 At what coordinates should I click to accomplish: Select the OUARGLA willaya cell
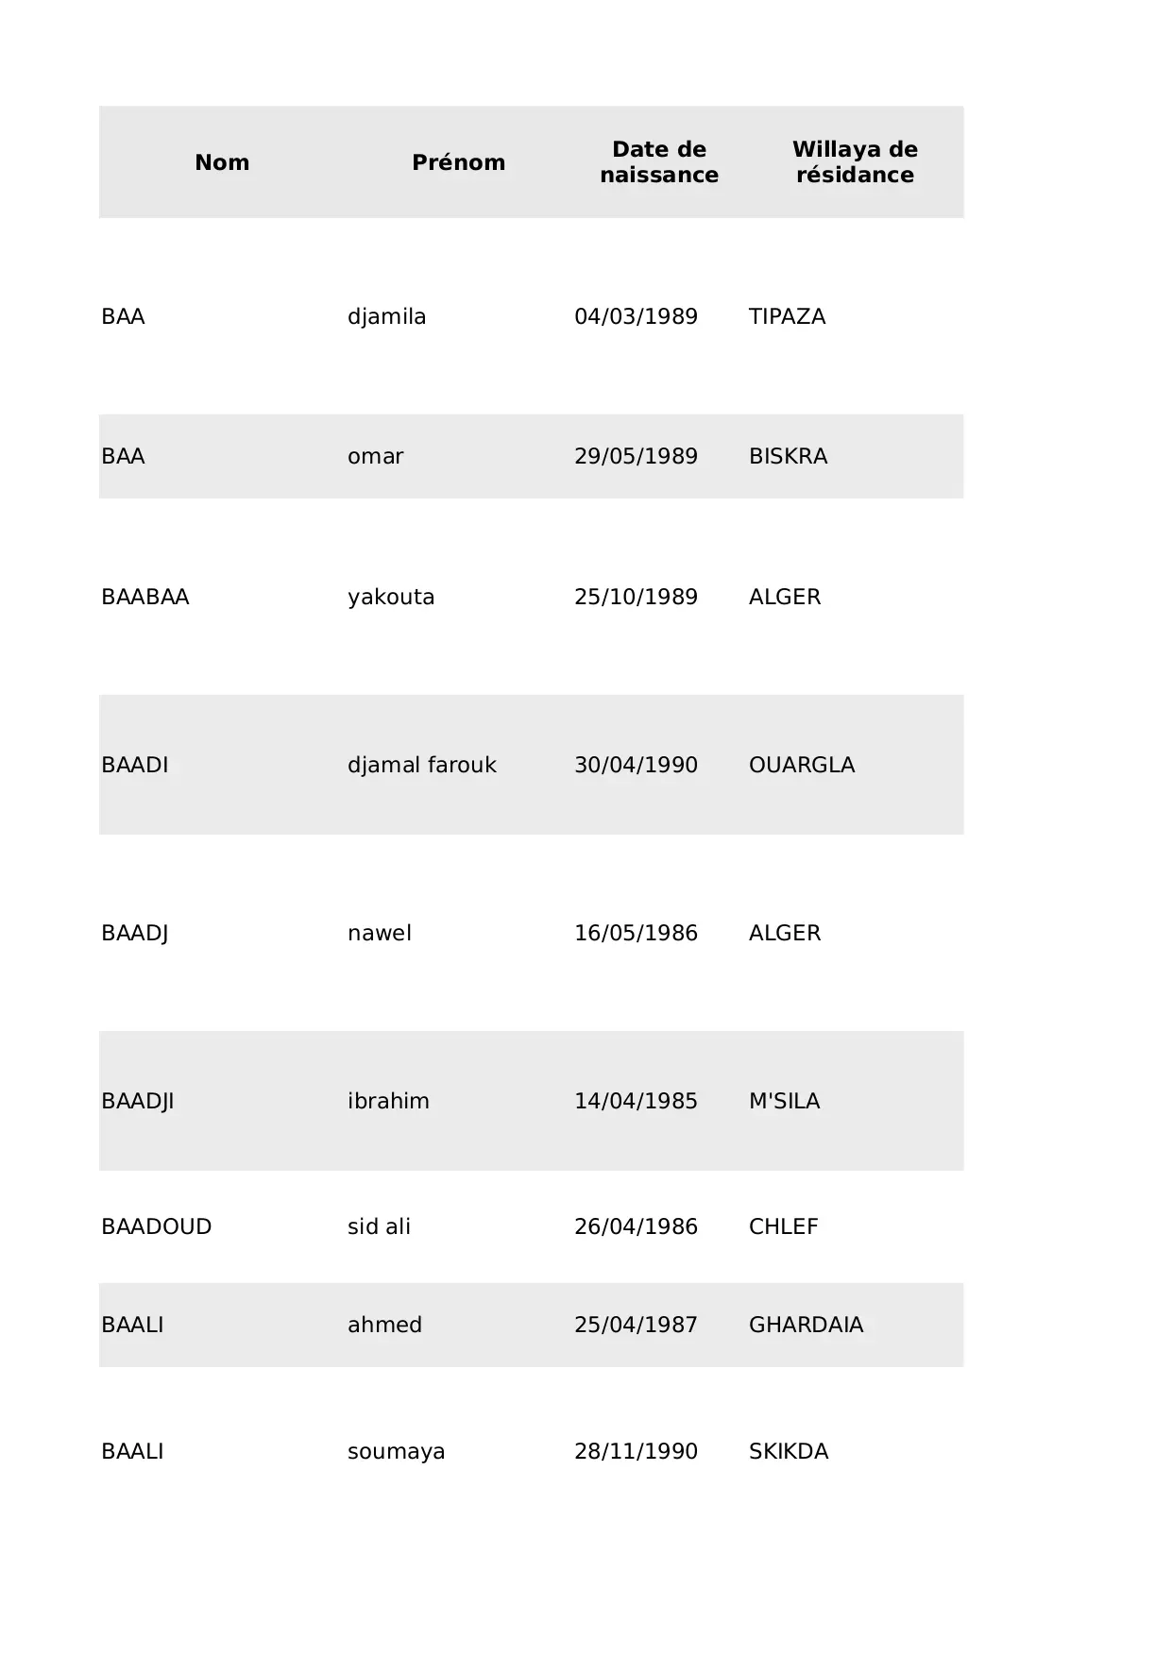click(x=801, y=765)
